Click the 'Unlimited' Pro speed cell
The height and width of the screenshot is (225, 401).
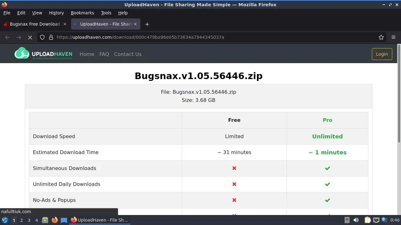click(x=327, y=136)
